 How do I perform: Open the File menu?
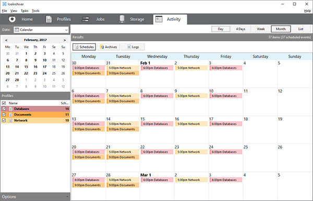[x=4, y=11]
